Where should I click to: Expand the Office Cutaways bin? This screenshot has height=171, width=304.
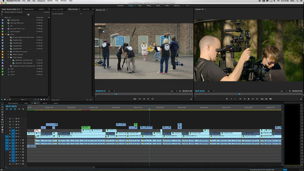click(8, 54)
